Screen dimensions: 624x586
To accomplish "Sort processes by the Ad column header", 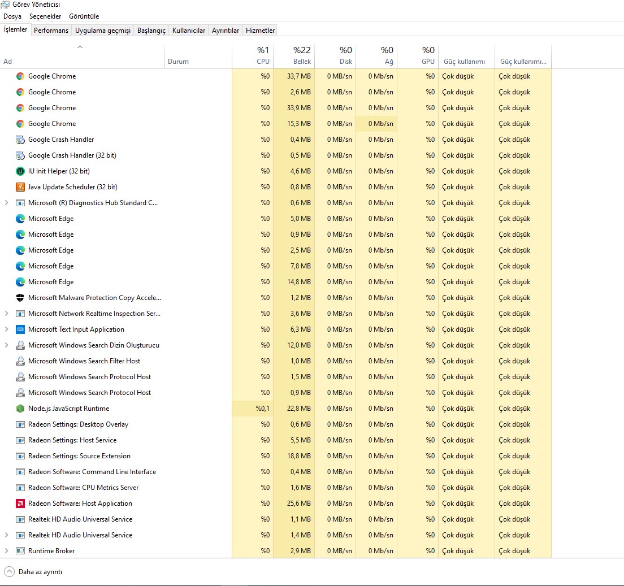I will click(x=82, y=56).
